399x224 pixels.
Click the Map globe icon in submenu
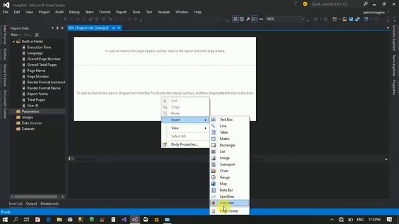[x=213, y=184]
